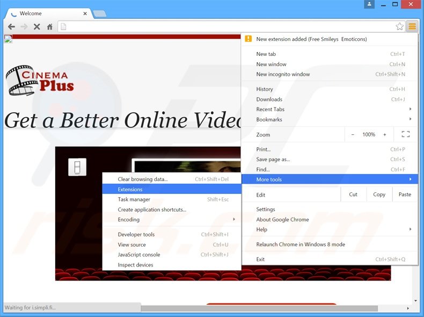The width and height of the screenshot is (424, 317).
Task: Select Create application shortcuts
Action: 172,210
